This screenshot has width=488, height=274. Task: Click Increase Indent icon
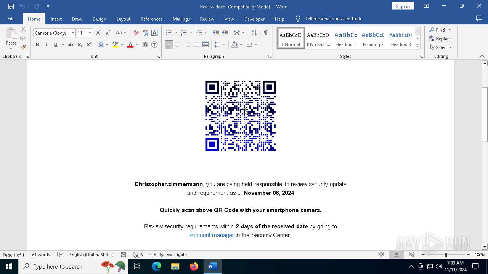coord(225,33)
